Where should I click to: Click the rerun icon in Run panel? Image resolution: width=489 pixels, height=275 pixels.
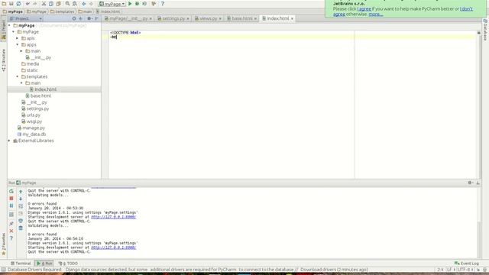click(x=11, y=191)
